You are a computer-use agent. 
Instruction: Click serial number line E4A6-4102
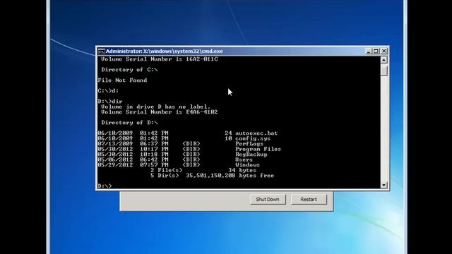click(160, 112)
